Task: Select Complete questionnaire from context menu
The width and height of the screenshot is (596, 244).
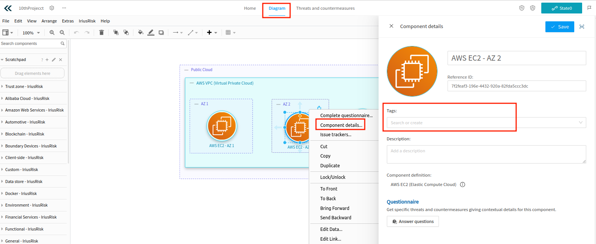Action: tap(346, 115)
